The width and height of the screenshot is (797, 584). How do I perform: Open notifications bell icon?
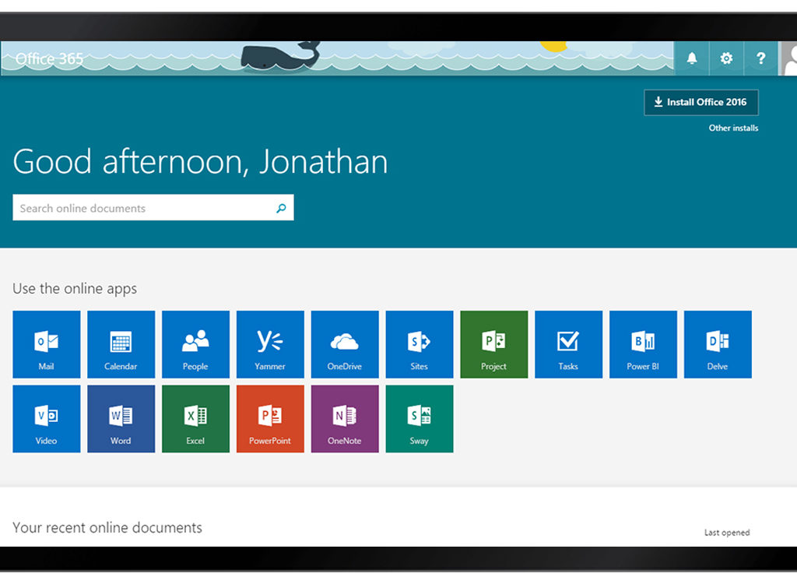pos(692,58)
